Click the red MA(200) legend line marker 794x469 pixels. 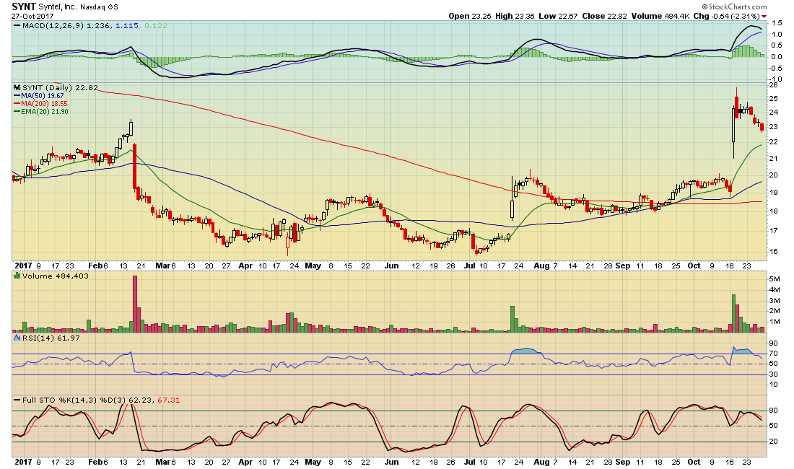click(x=17, y=104)
